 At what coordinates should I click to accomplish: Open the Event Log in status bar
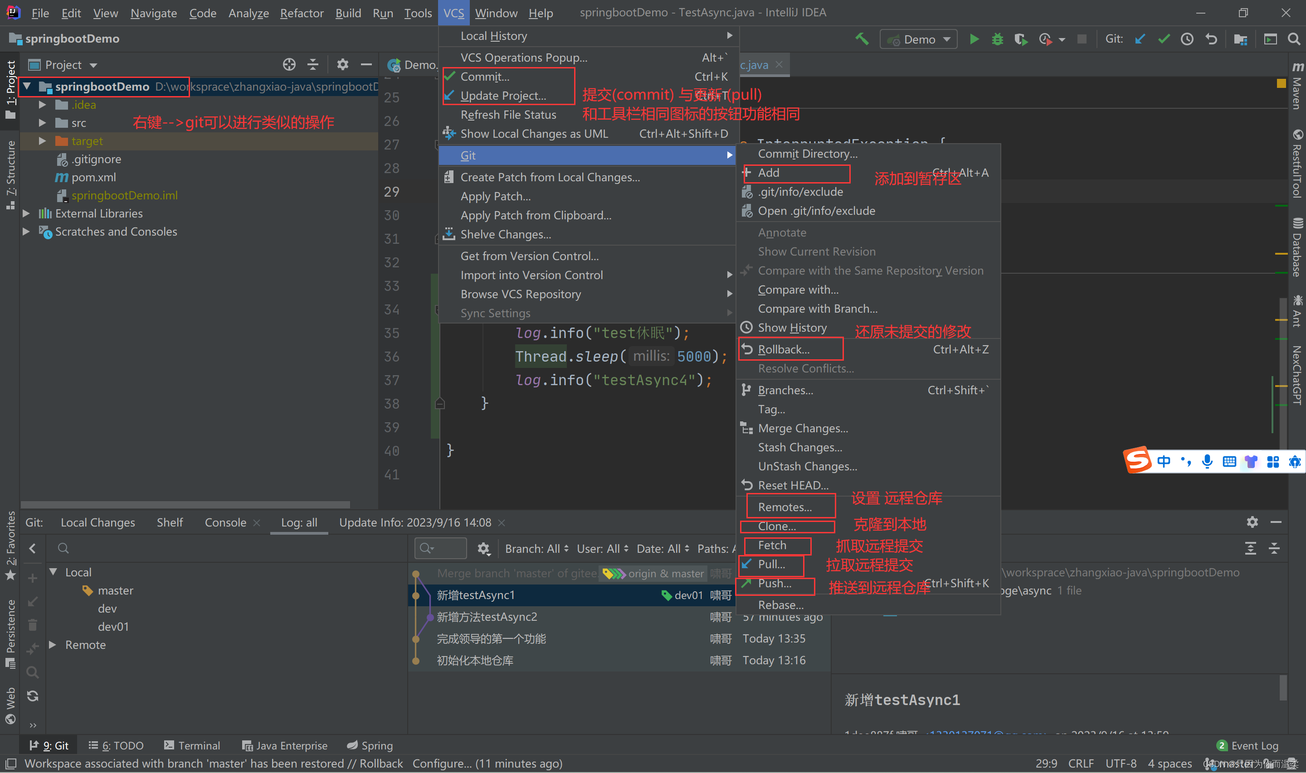pos(1248,745)
